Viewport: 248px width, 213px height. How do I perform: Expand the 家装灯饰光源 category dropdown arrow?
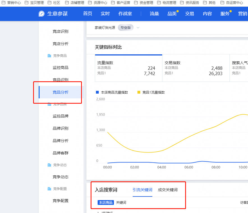click(x=138, y=28)
